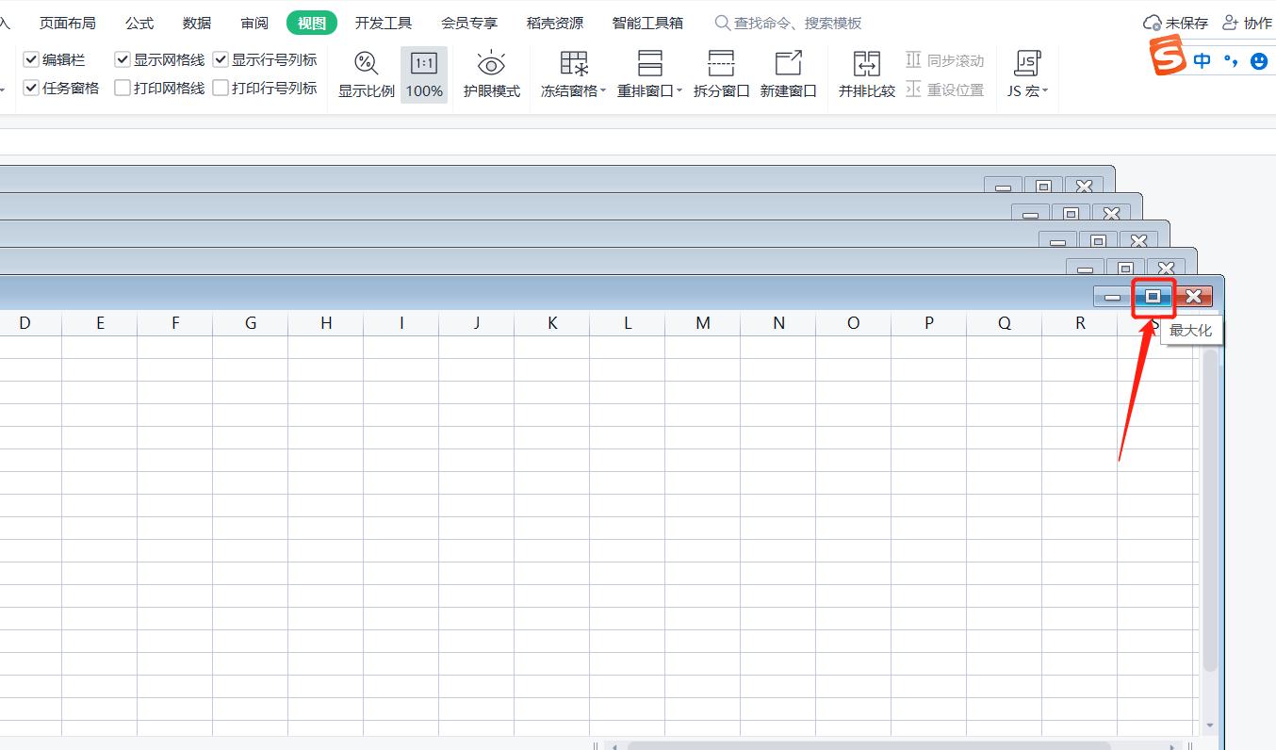Click the 100% zoom icon
The width and height of the screenshot is (1276, 750).
(x=424, y=64)
